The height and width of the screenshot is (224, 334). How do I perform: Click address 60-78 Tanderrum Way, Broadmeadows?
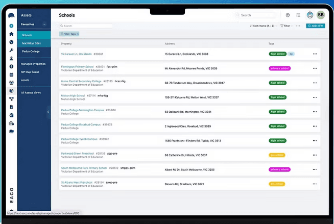[x=195, y=83]
